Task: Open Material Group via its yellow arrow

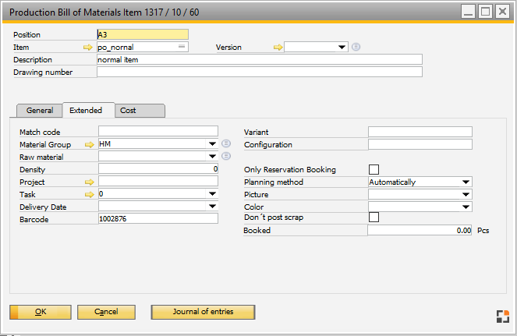Action: click(x=88, y=144)
